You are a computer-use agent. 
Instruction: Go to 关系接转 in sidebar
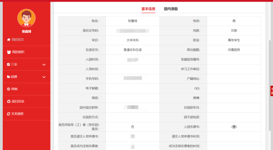(26, 114)
